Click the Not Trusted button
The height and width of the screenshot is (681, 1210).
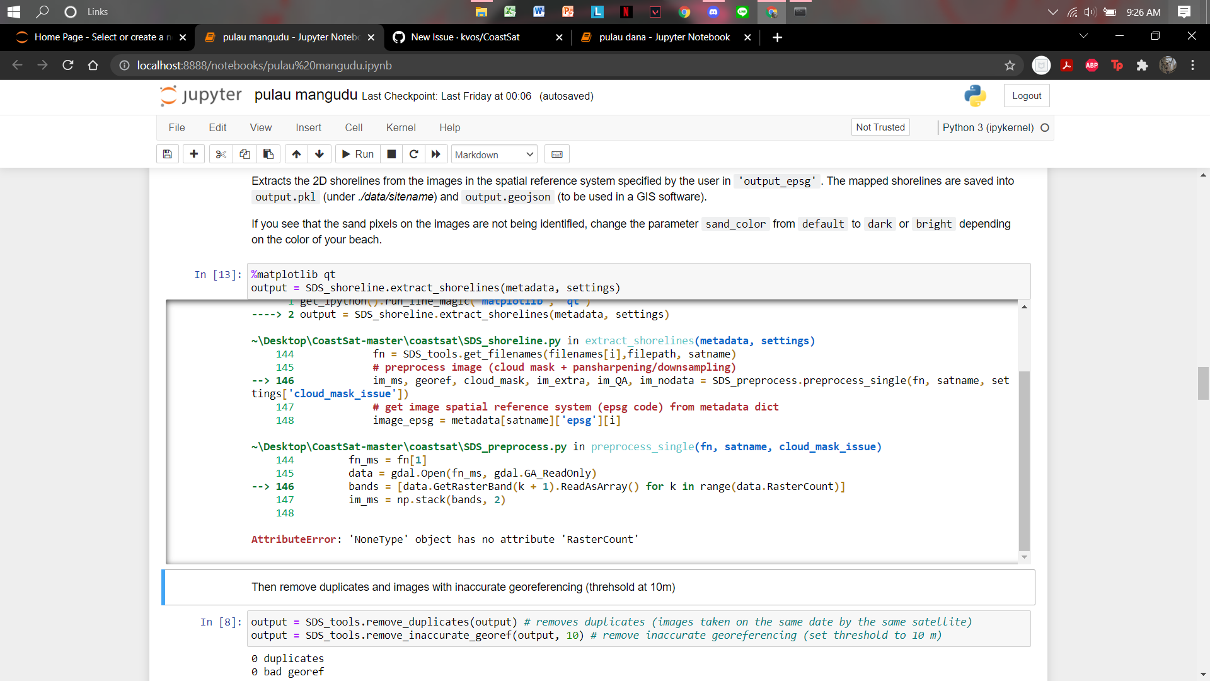[x=880, y=127]
